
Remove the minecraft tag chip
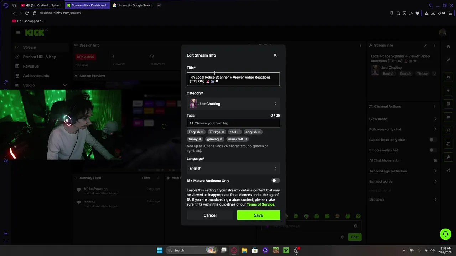245,139
